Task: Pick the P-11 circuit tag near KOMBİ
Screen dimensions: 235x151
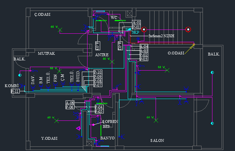Action: point(15,91)
